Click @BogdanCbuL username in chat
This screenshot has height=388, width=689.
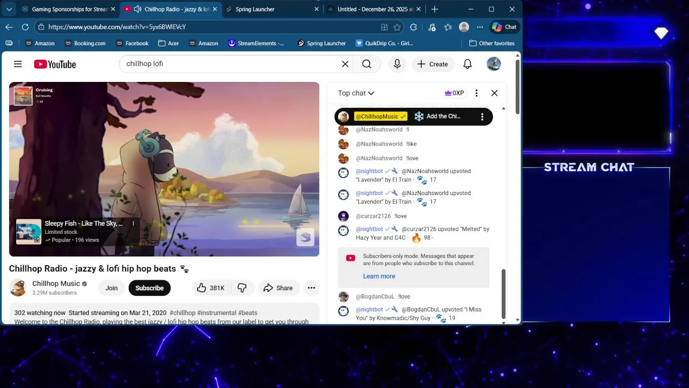tap(375, 296)
